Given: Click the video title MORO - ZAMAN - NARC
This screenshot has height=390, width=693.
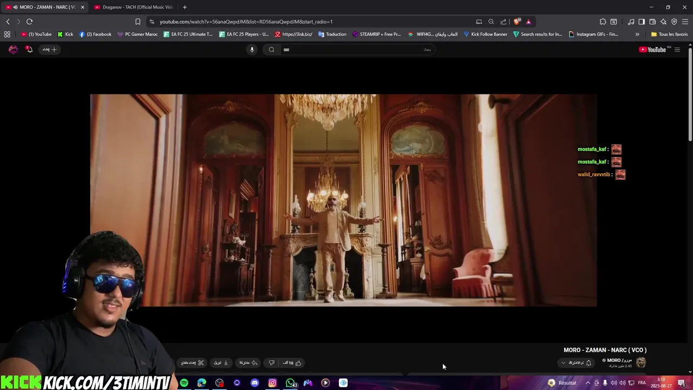Looking at the screenshot, I should tap(605, 350).
